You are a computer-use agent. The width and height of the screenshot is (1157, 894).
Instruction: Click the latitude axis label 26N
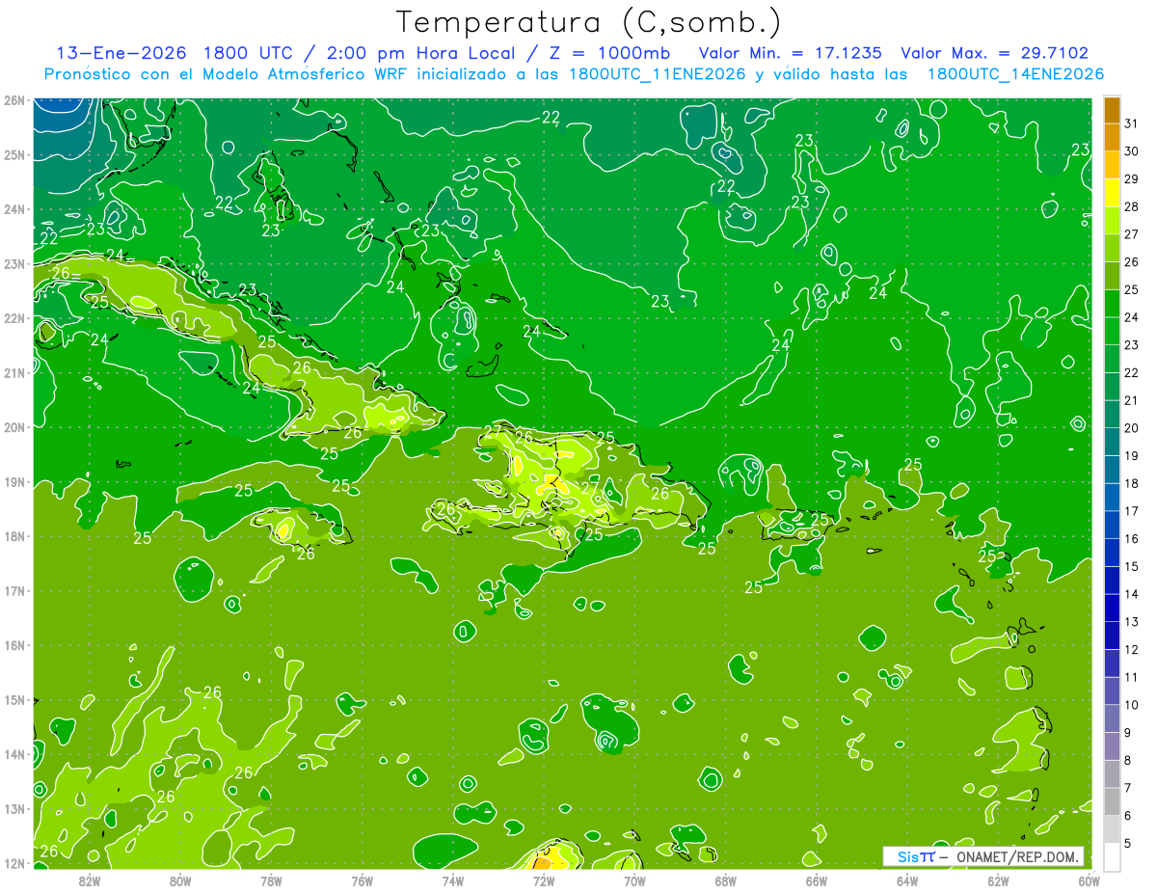[x=13, y=100]
